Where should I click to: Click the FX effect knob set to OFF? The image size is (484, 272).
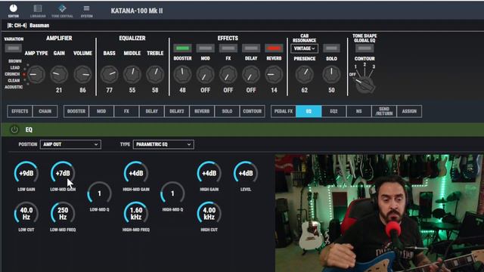click(228, 74)
